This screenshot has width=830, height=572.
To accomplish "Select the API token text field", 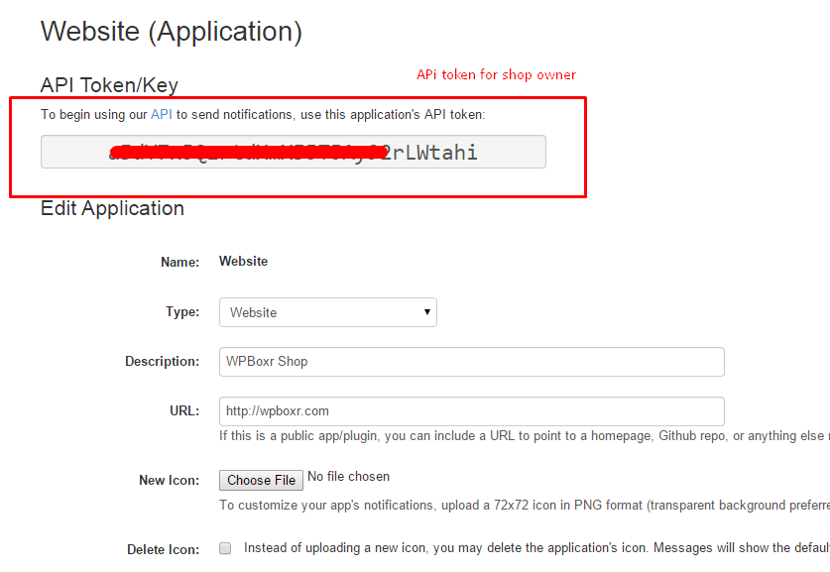I will coord(294,152).
